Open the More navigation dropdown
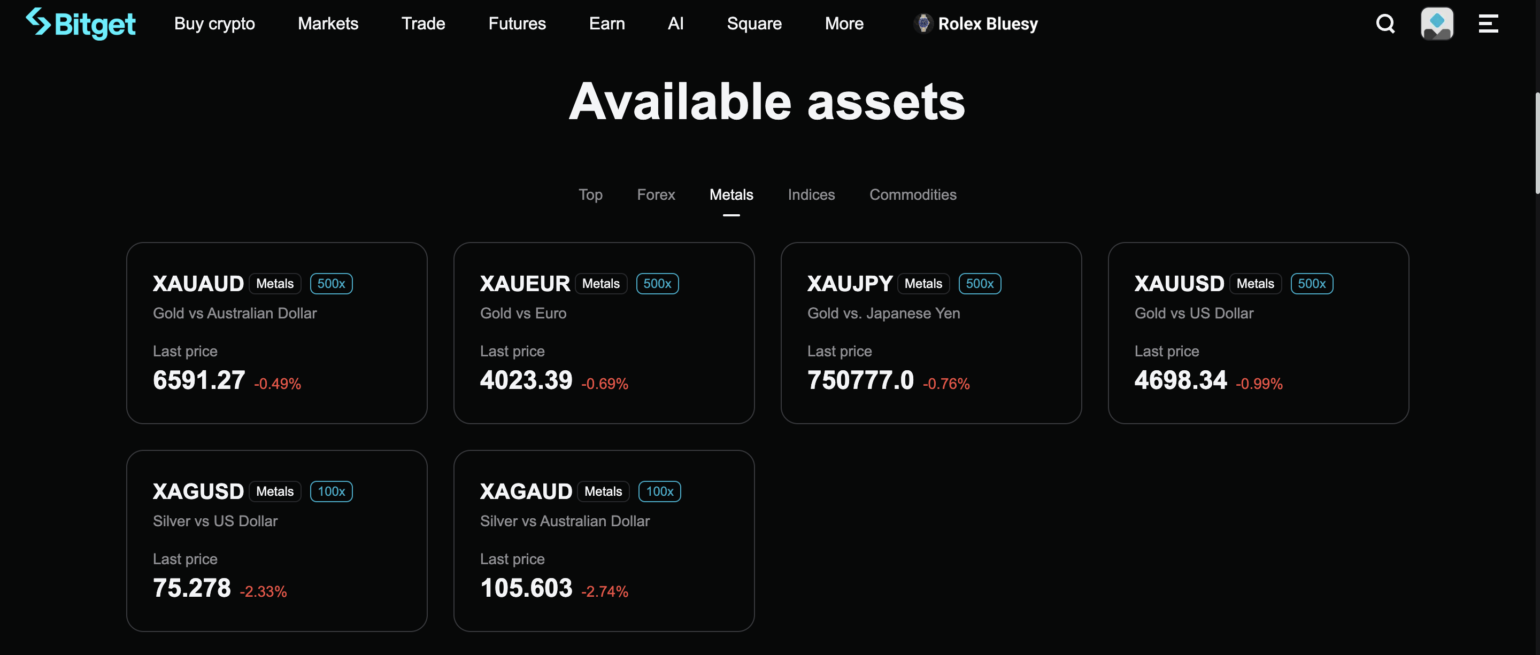This screenshot has height=655, width=1540. point(844,24)
